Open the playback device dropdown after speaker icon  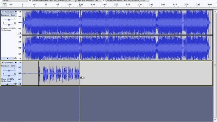pyautogui.click(x=127, y=1)
